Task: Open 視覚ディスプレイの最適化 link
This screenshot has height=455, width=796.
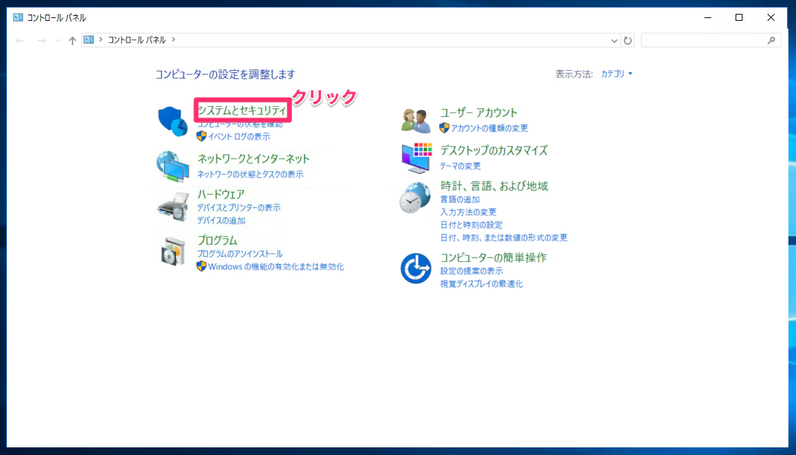Action: coord(481,284)
